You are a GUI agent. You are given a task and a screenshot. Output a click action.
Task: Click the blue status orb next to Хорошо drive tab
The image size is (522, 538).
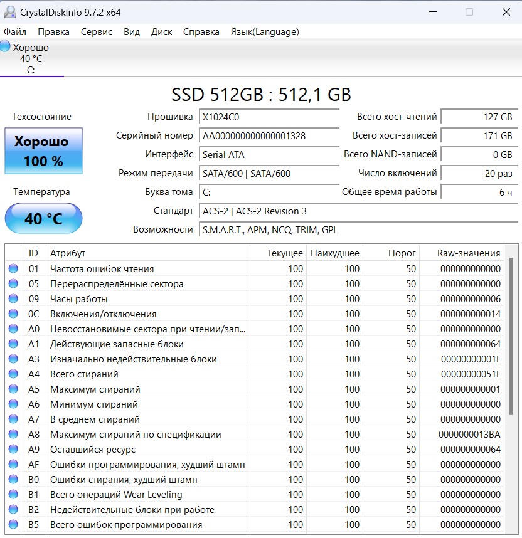point(6,46)
